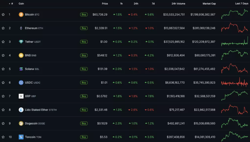Open the Tether USDT coin page

[x=33, y=42]
